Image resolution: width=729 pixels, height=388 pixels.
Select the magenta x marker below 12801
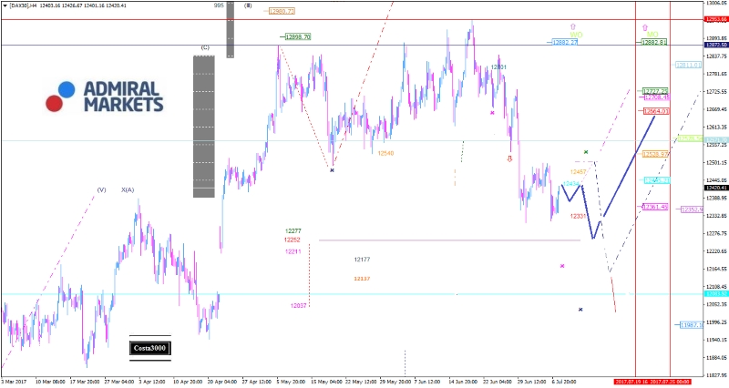click(492, 113)
